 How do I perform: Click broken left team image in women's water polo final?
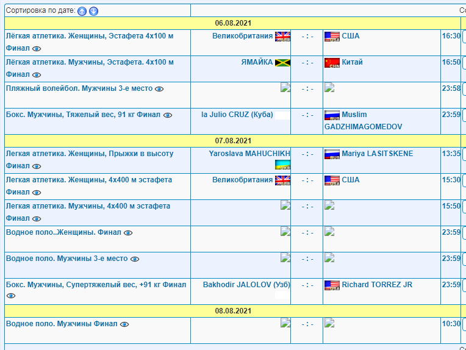click(x=285, y=231)
